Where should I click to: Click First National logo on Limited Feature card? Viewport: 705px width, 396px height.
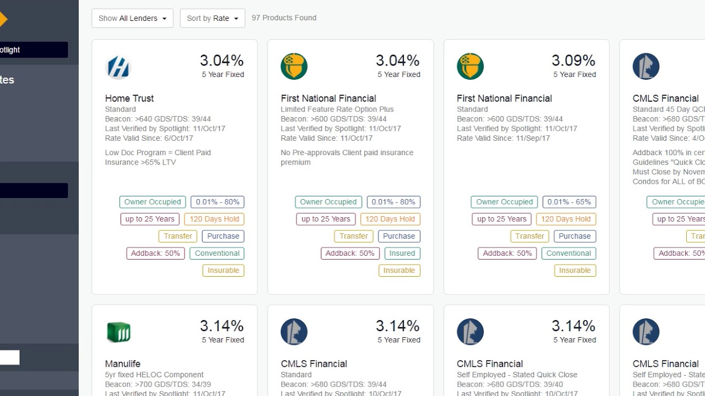point(294,67)
